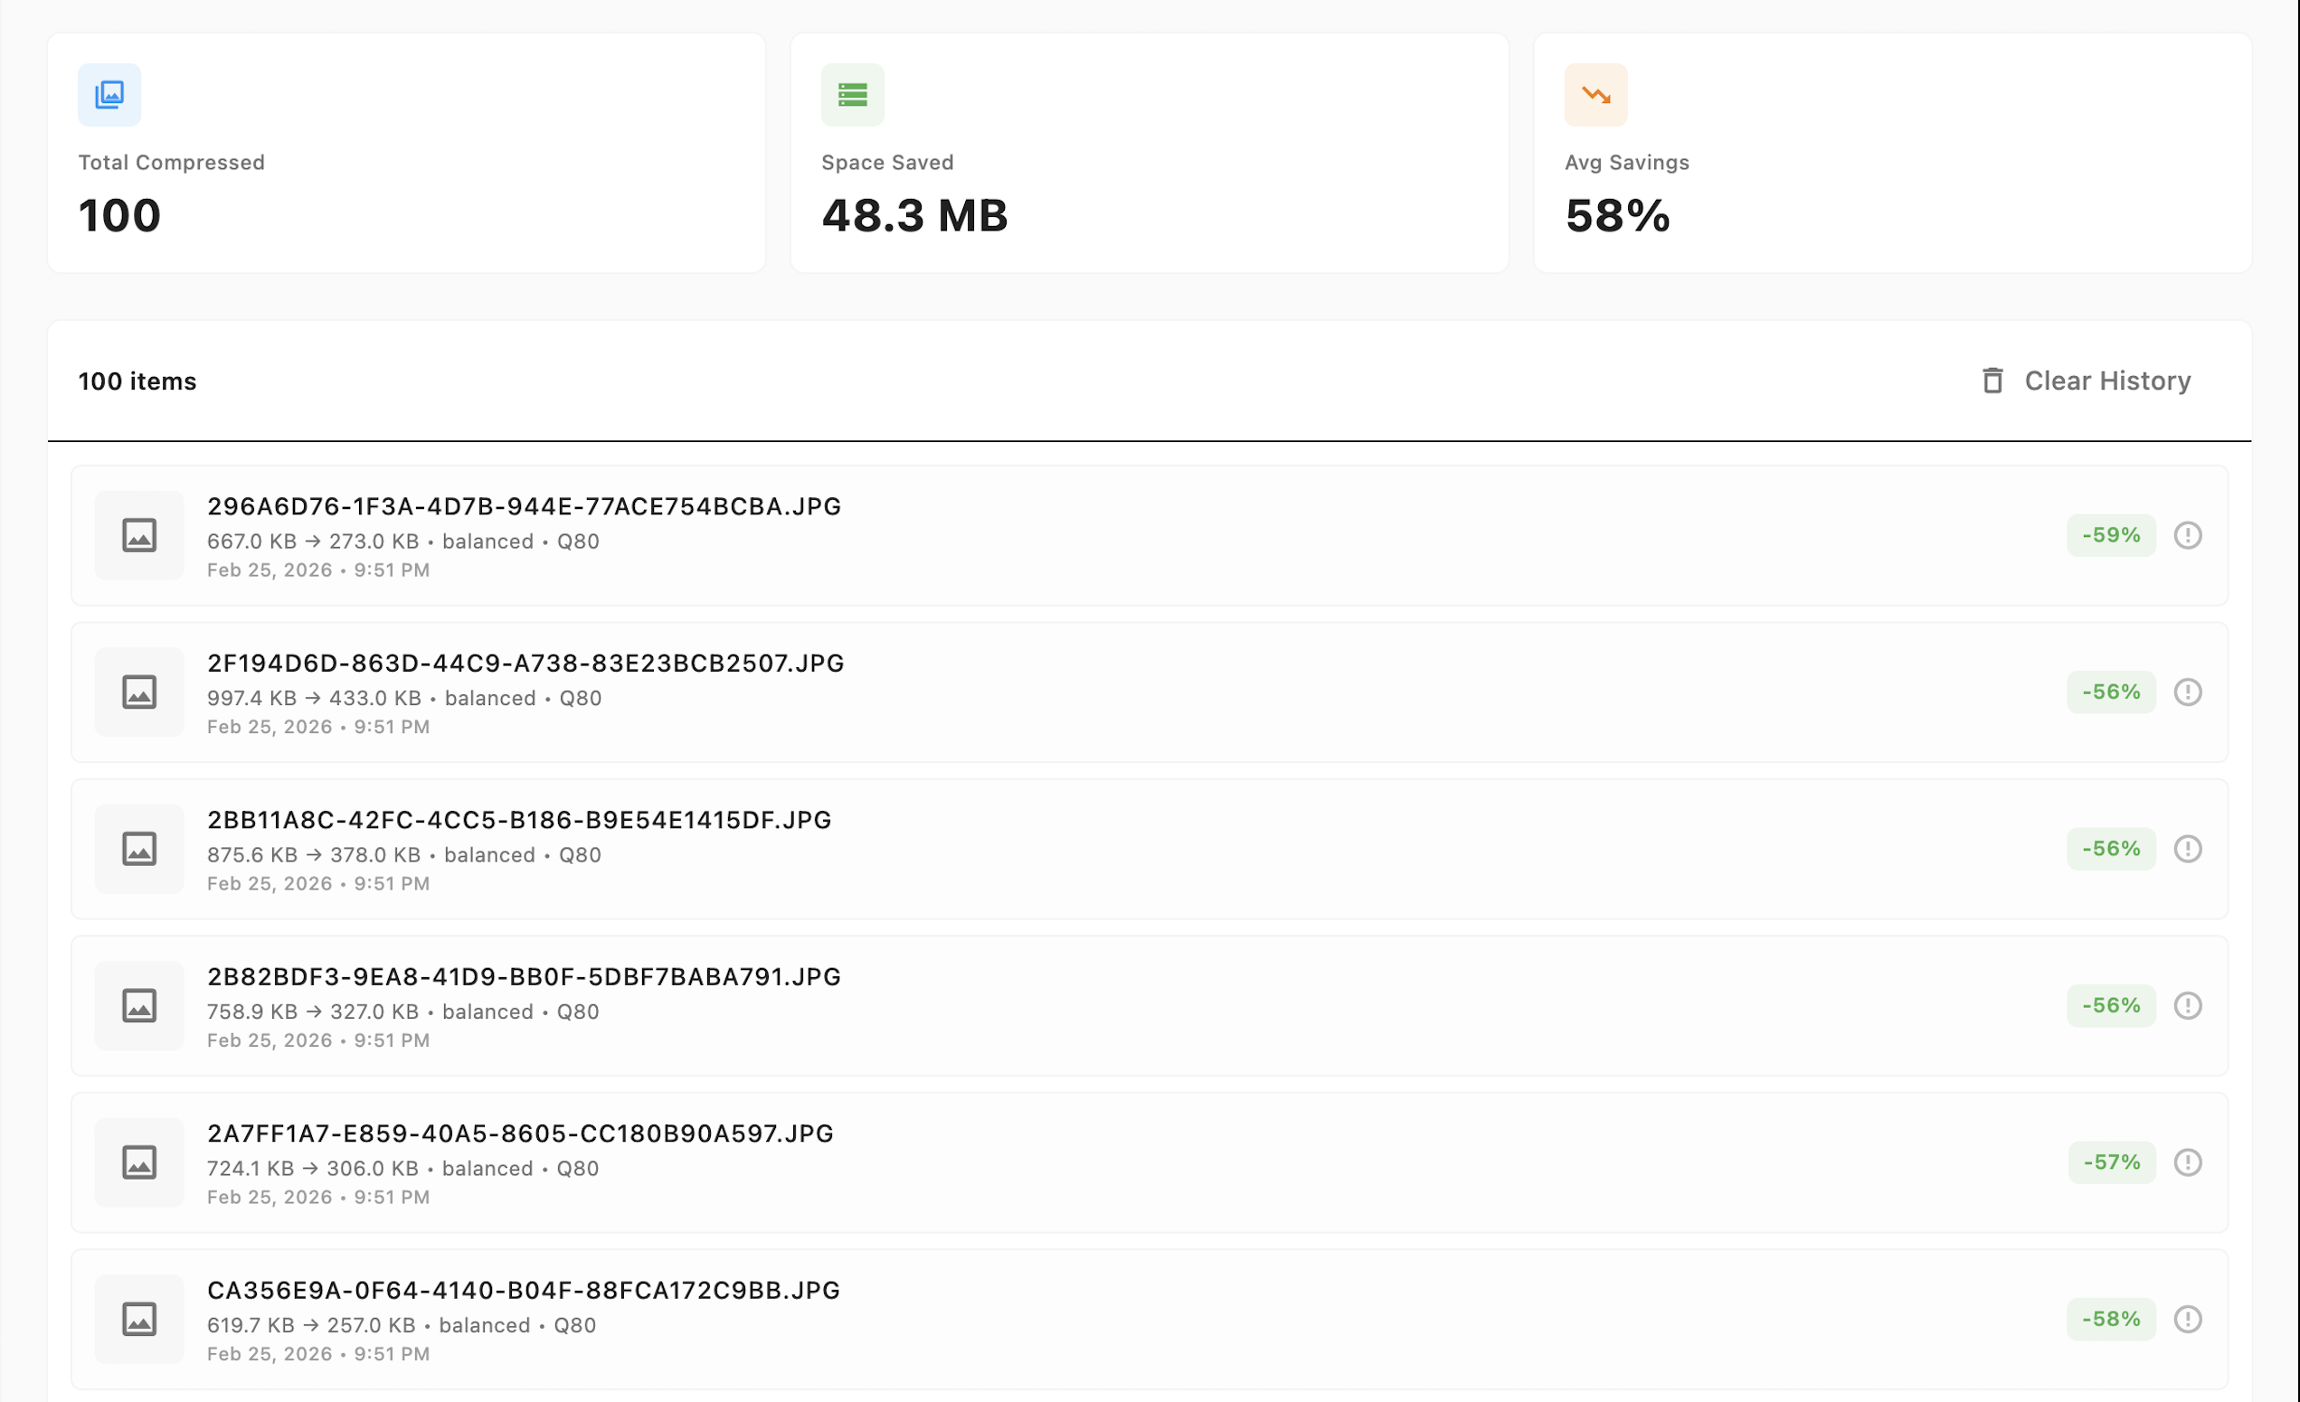This screenshot has width=2300, height=1402.
Task: Open details for 2BB11A8C-42FC-4CC5 file
Action: coord(519,820)
